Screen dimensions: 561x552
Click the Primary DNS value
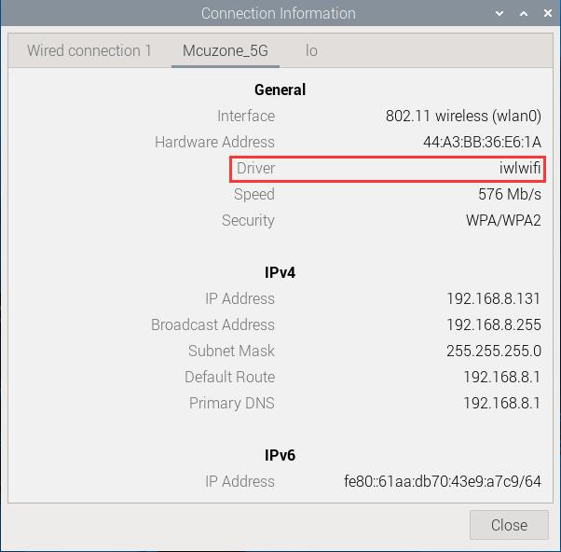click(502, 403)
